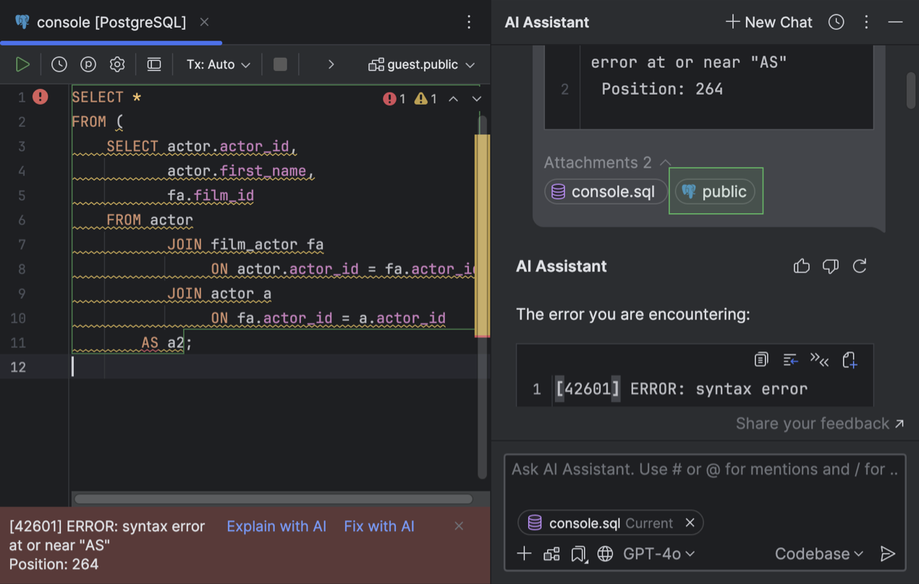Open the GPT-4o model selector
The width and height of the screenshot is (919, 584).
(659, 554)
